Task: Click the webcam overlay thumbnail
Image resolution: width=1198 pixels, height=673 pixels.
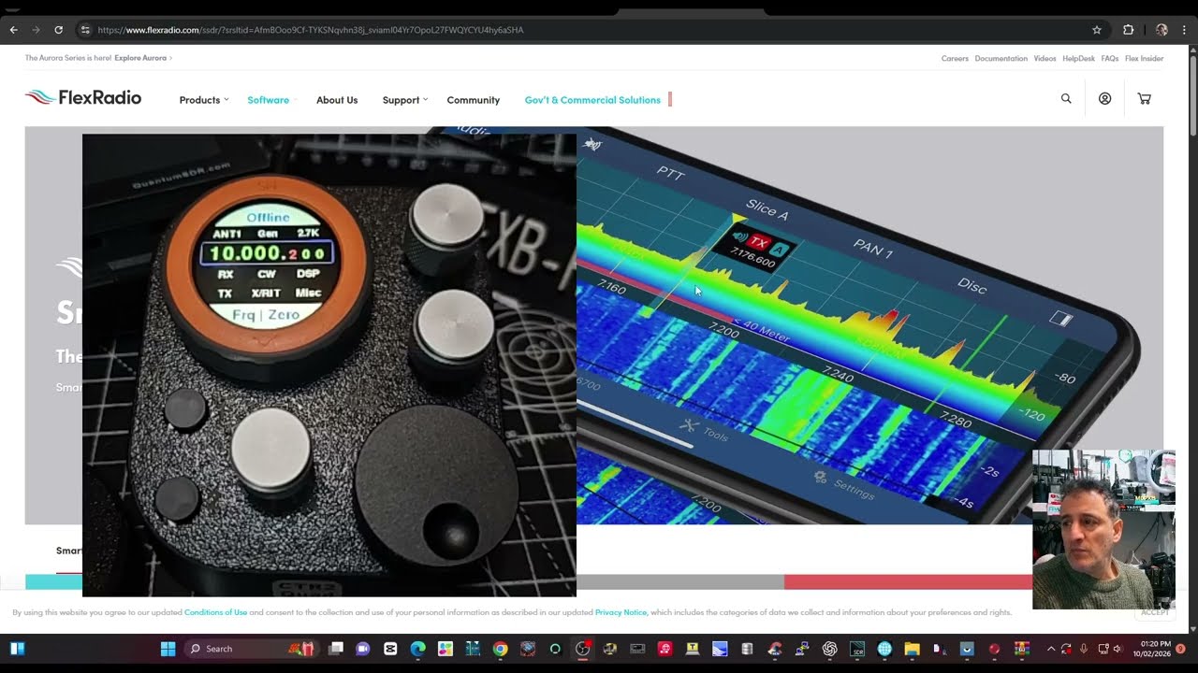Action: 1103,529
